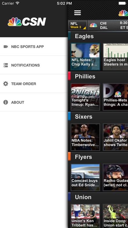Image resolution: width=128 pixels, height=228 pixels.
Task: Tap the hamburger menu icon
Action: pos(77,13)
